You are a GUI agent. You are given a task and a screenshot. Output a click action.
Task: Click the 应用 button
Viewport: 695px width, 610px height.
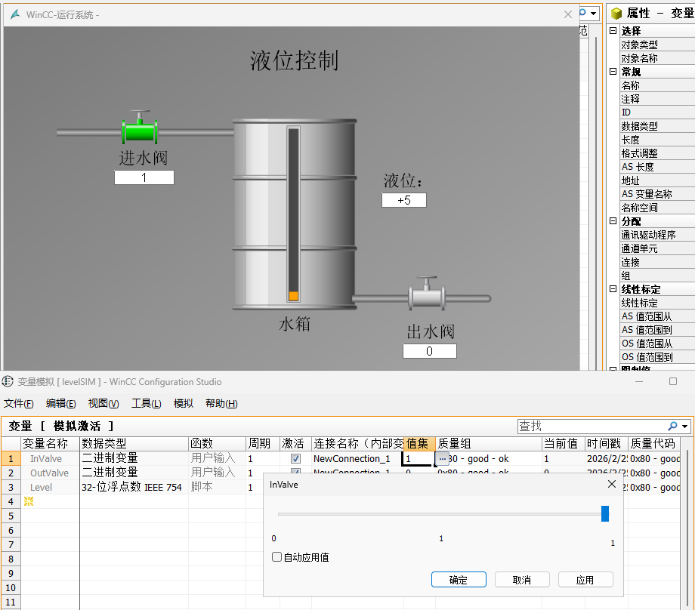[585, 579]
